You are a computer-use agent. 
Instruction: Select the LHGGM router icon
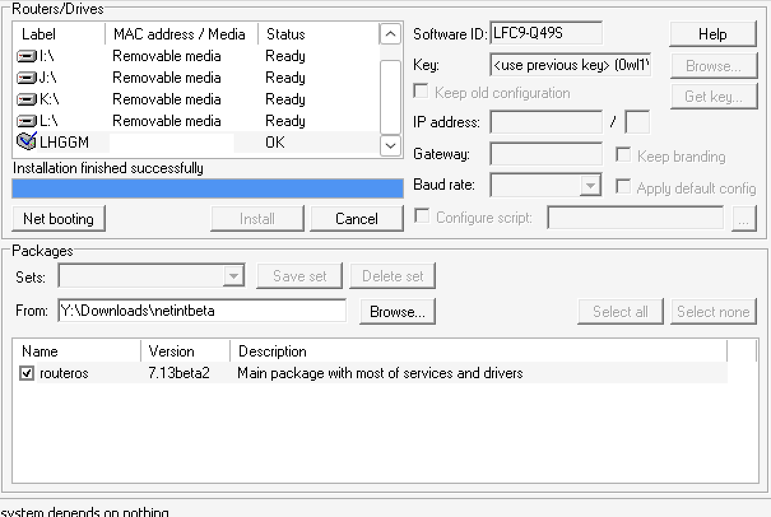[25, 142]
